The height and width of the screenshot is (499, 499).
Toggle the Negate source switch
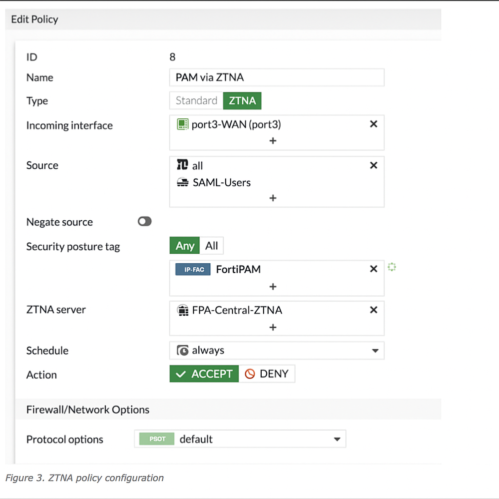(144, 222)
